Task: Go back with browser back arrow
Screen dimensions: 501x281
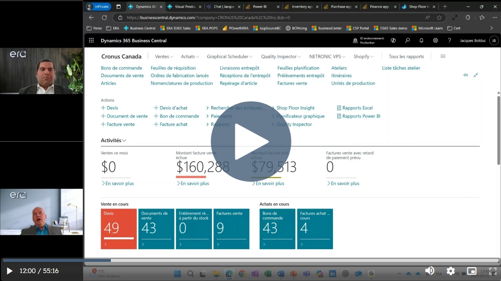Action: pyautogui.click(x=91, y=18)
